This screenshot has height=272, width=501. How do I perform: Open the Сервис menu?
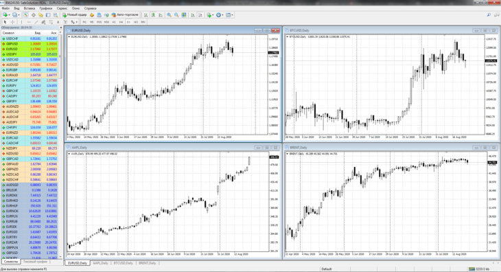(x=62, y=8)
